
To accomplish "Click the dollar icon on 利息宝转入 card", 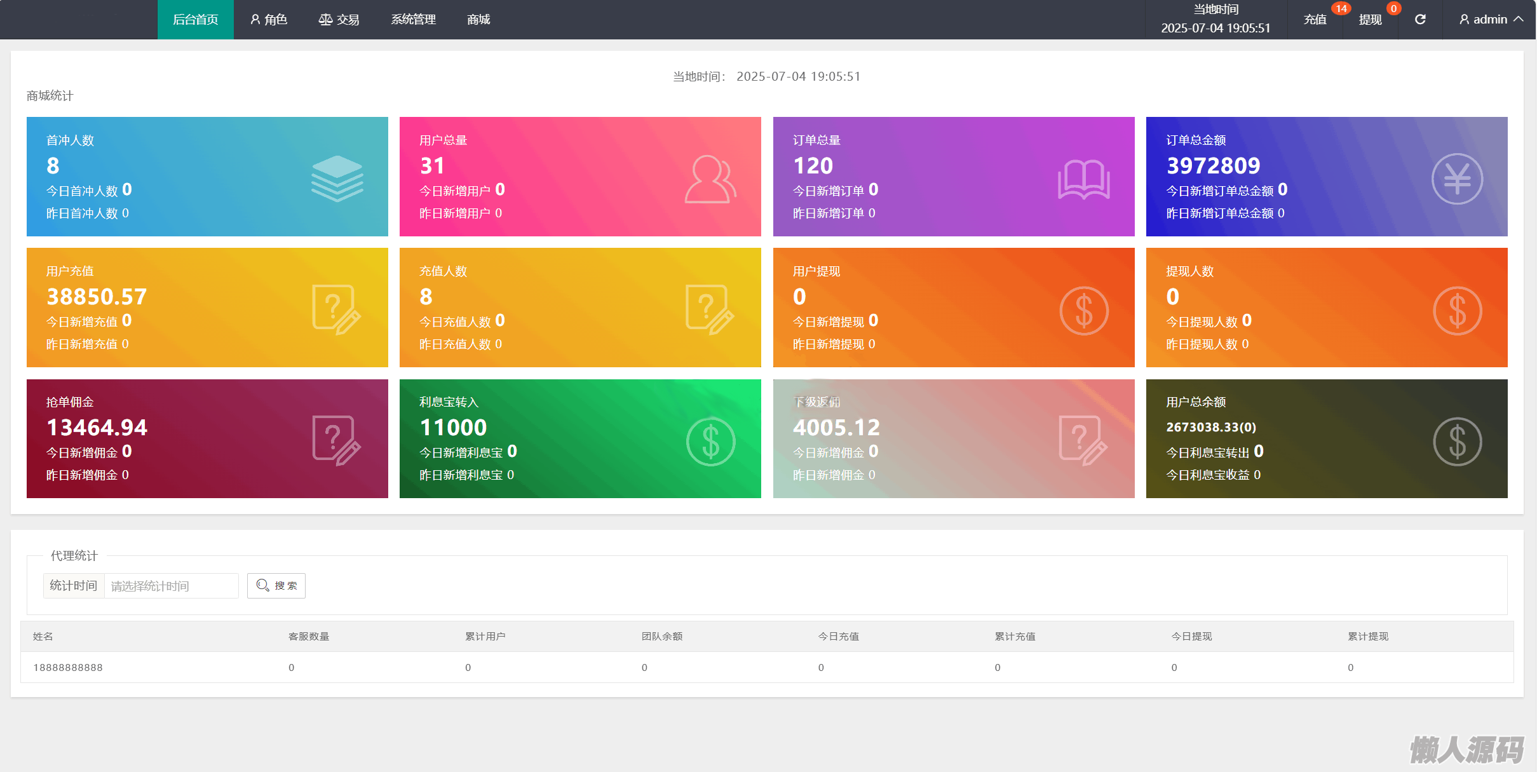I will pos(710,442).
